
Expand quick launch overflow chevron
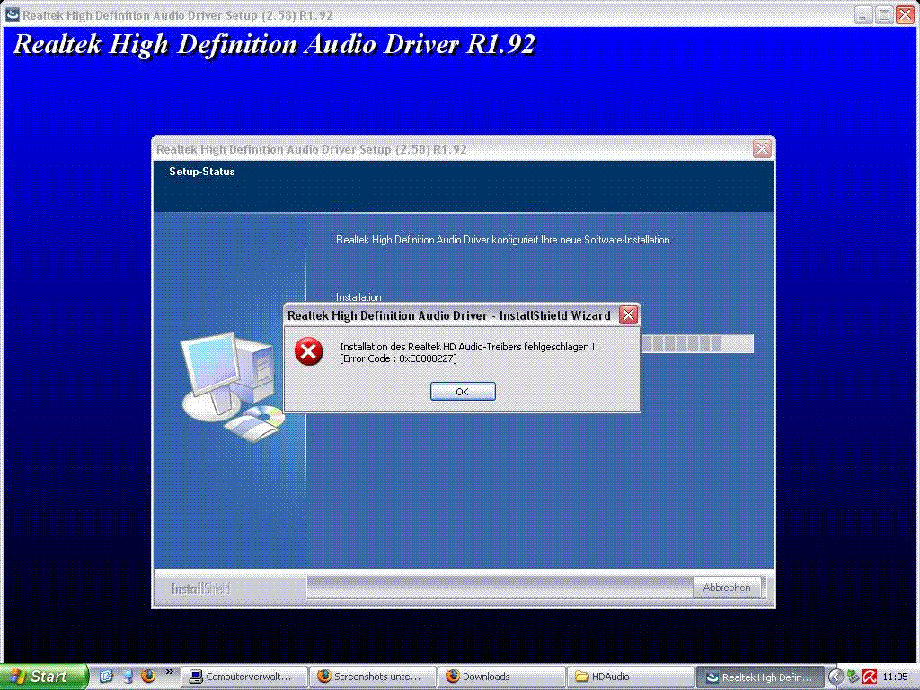170,672
